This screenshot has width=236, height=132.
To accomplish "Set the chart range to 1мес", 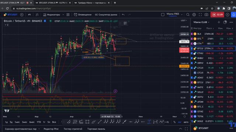I will (17, 122).
